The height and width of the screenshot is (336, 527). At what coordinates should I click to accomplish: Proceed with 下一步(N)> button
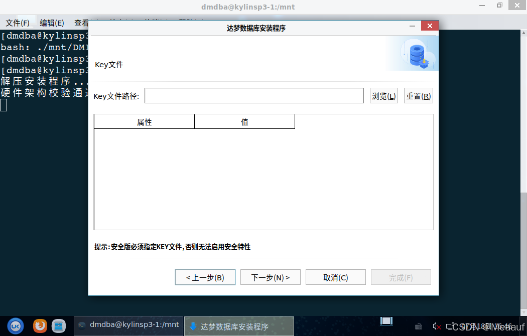click(x=270, y=277)
